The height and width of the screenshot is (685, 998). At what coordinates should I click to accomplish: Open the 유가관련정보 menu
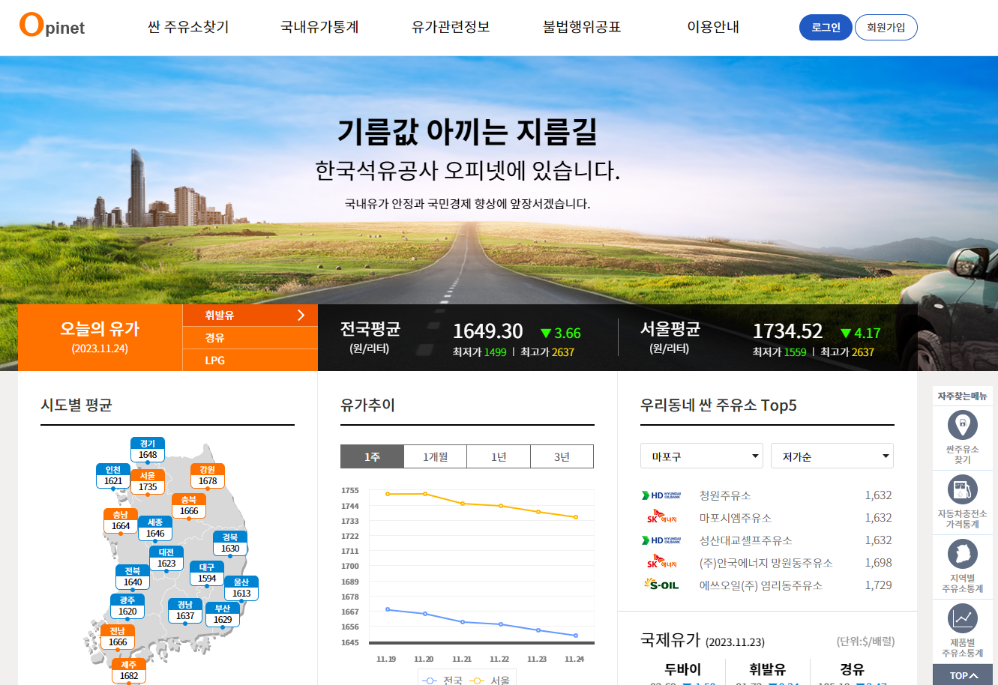pyautogui.click(x=451, y=27)
